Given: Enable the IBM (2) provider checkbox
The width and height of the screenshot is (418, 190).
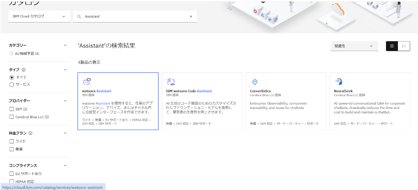Looking at the screenshot, I should coord(12,109).
